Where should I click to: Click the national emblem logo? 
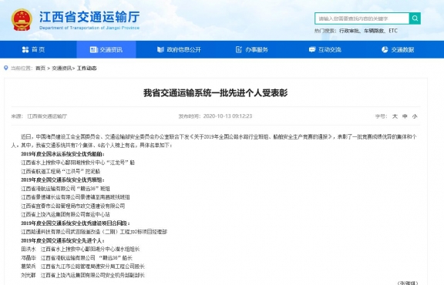pyautogui.click(x=22, y=20)
